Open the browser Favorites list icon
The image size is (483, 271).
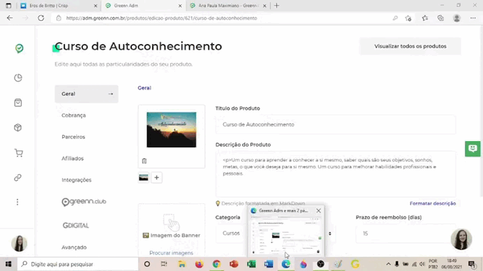point(425,18)
